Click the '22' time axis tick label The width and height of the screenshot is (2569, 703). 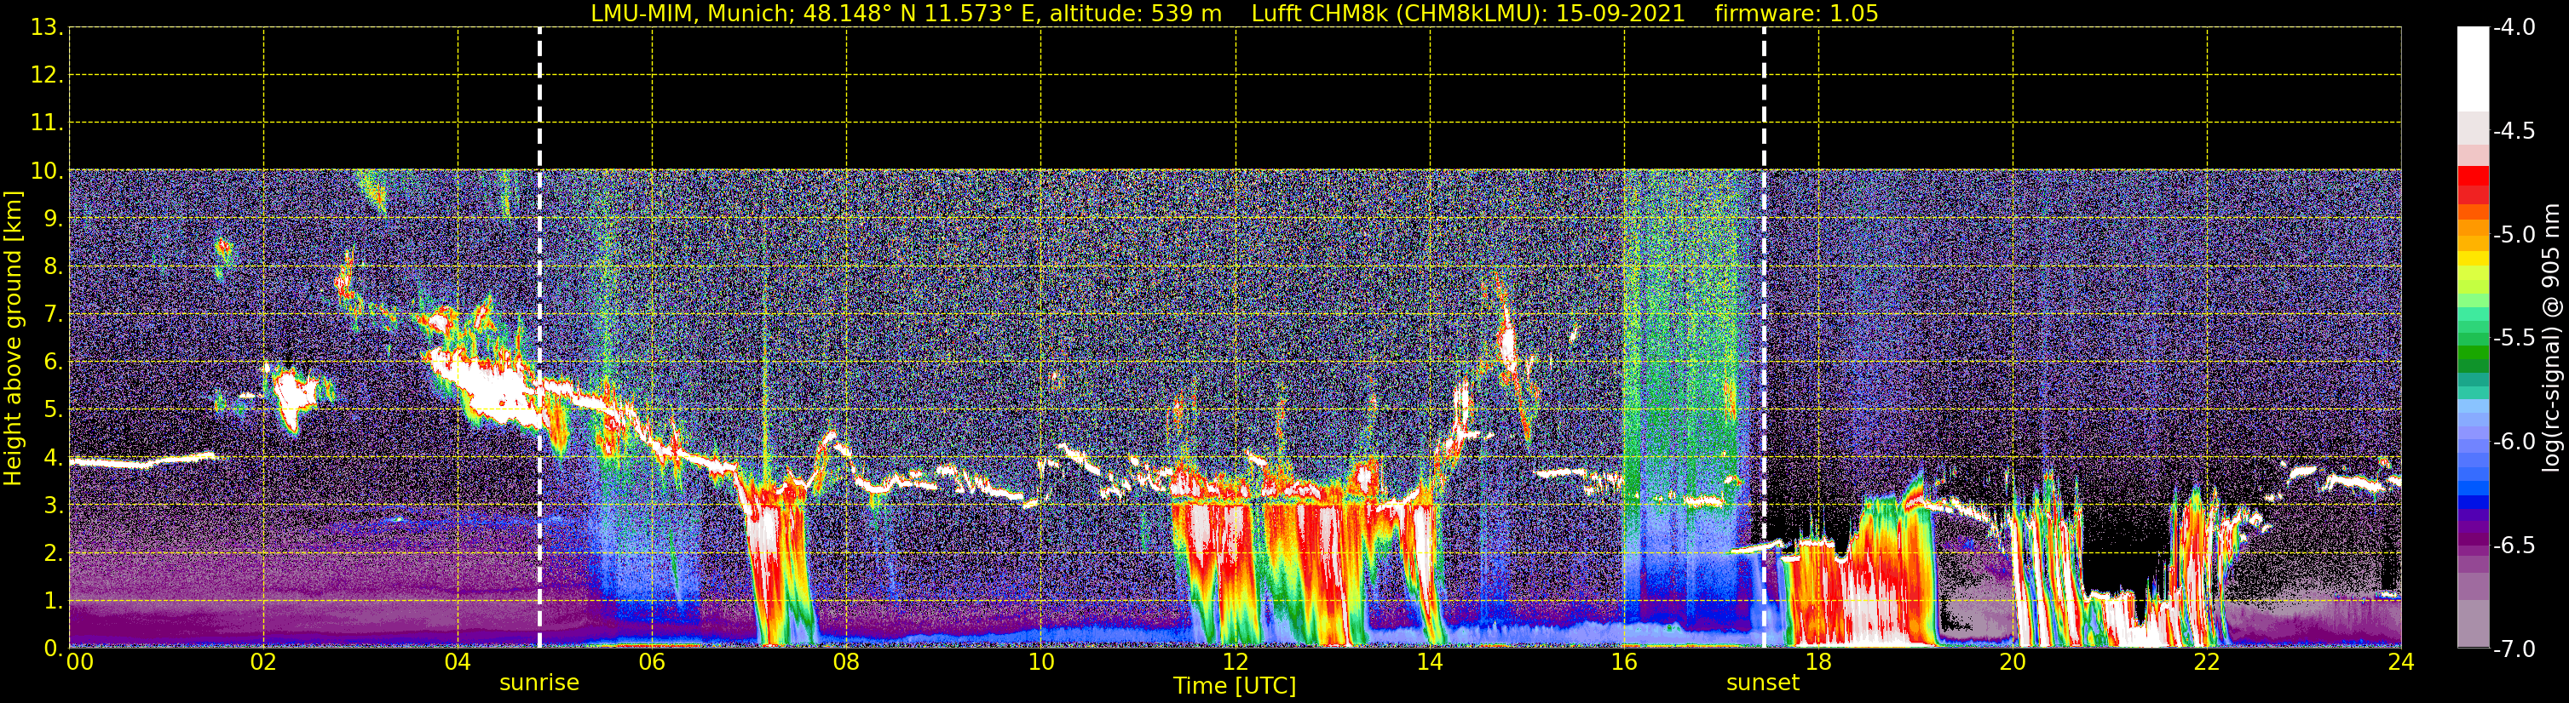click(x=2207, y=662)
